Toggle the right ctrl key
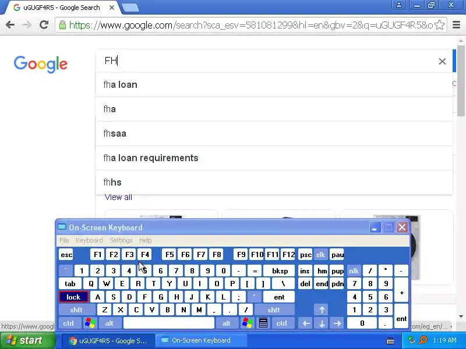 (282, 323)
